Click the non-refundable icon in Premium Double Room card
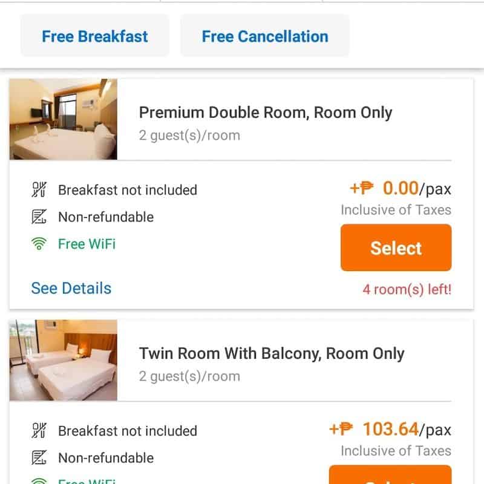Screen dimensions: 484x484 39,217
